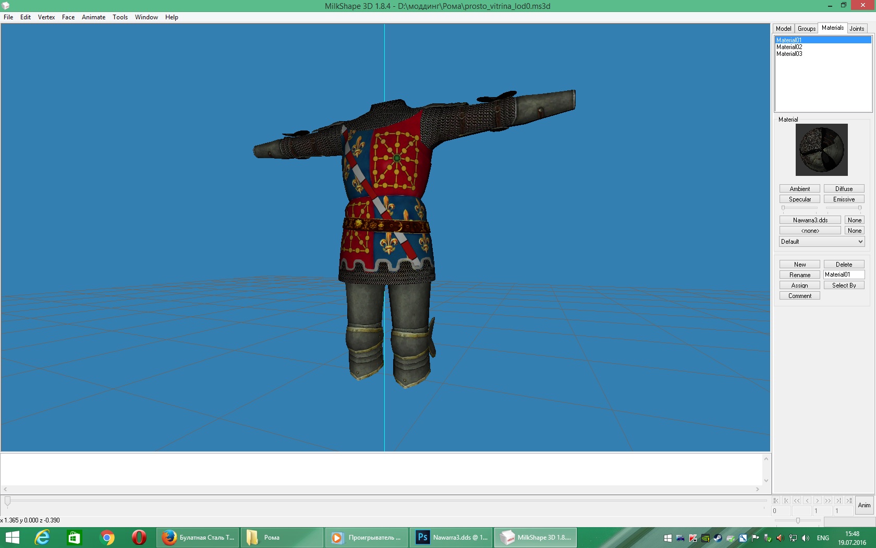
Task: Jump to first frame playback button
Action: (x=776, y=501)
